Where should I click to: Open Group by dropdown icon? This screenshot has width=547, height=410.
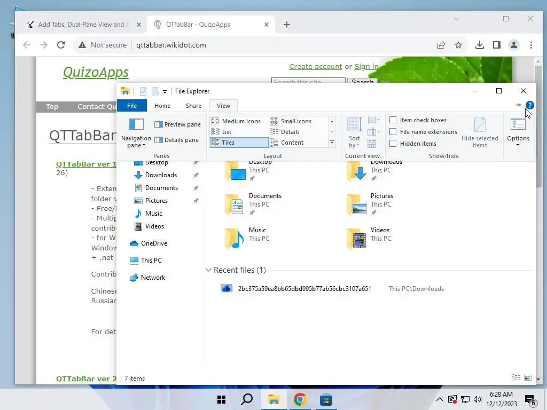[x=373, y=121]
